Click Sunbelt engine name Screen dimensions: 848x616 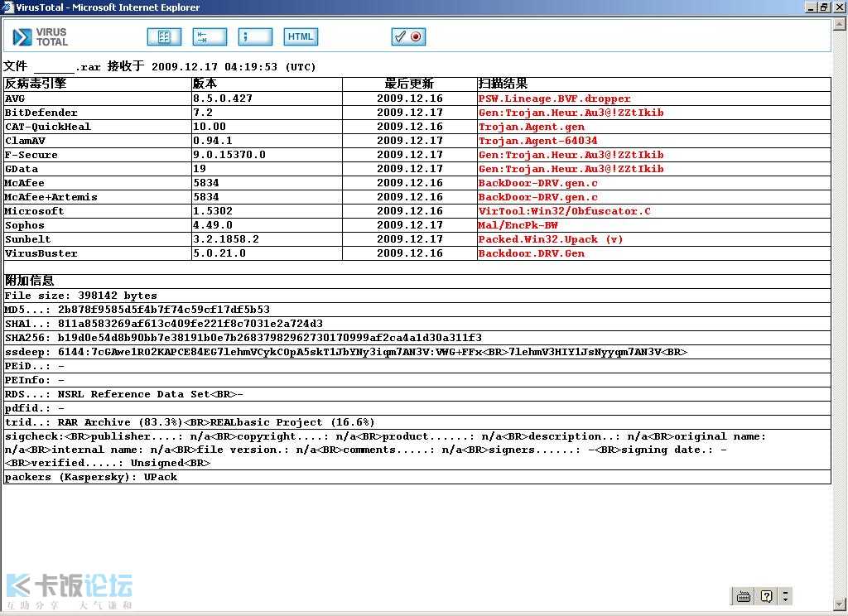[27, 239]
